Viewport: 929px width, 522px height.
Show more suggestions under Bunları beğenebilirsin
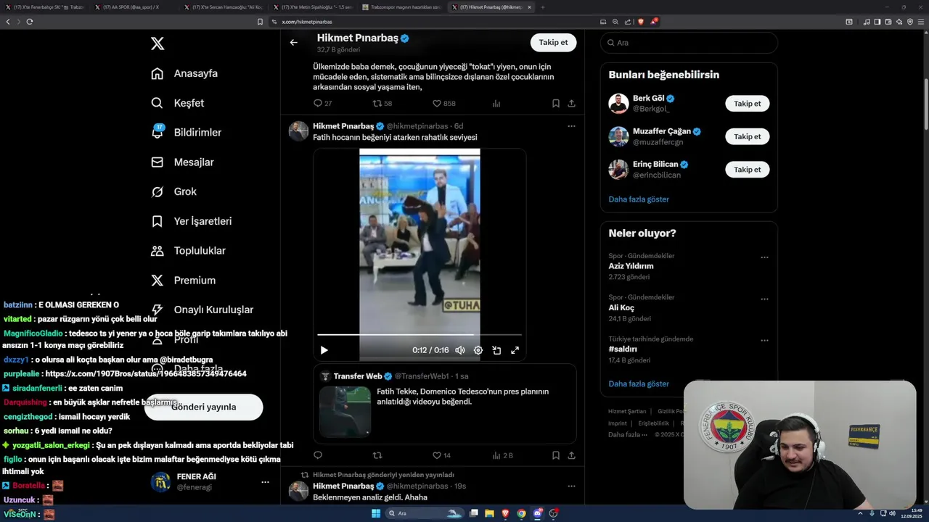639,199
